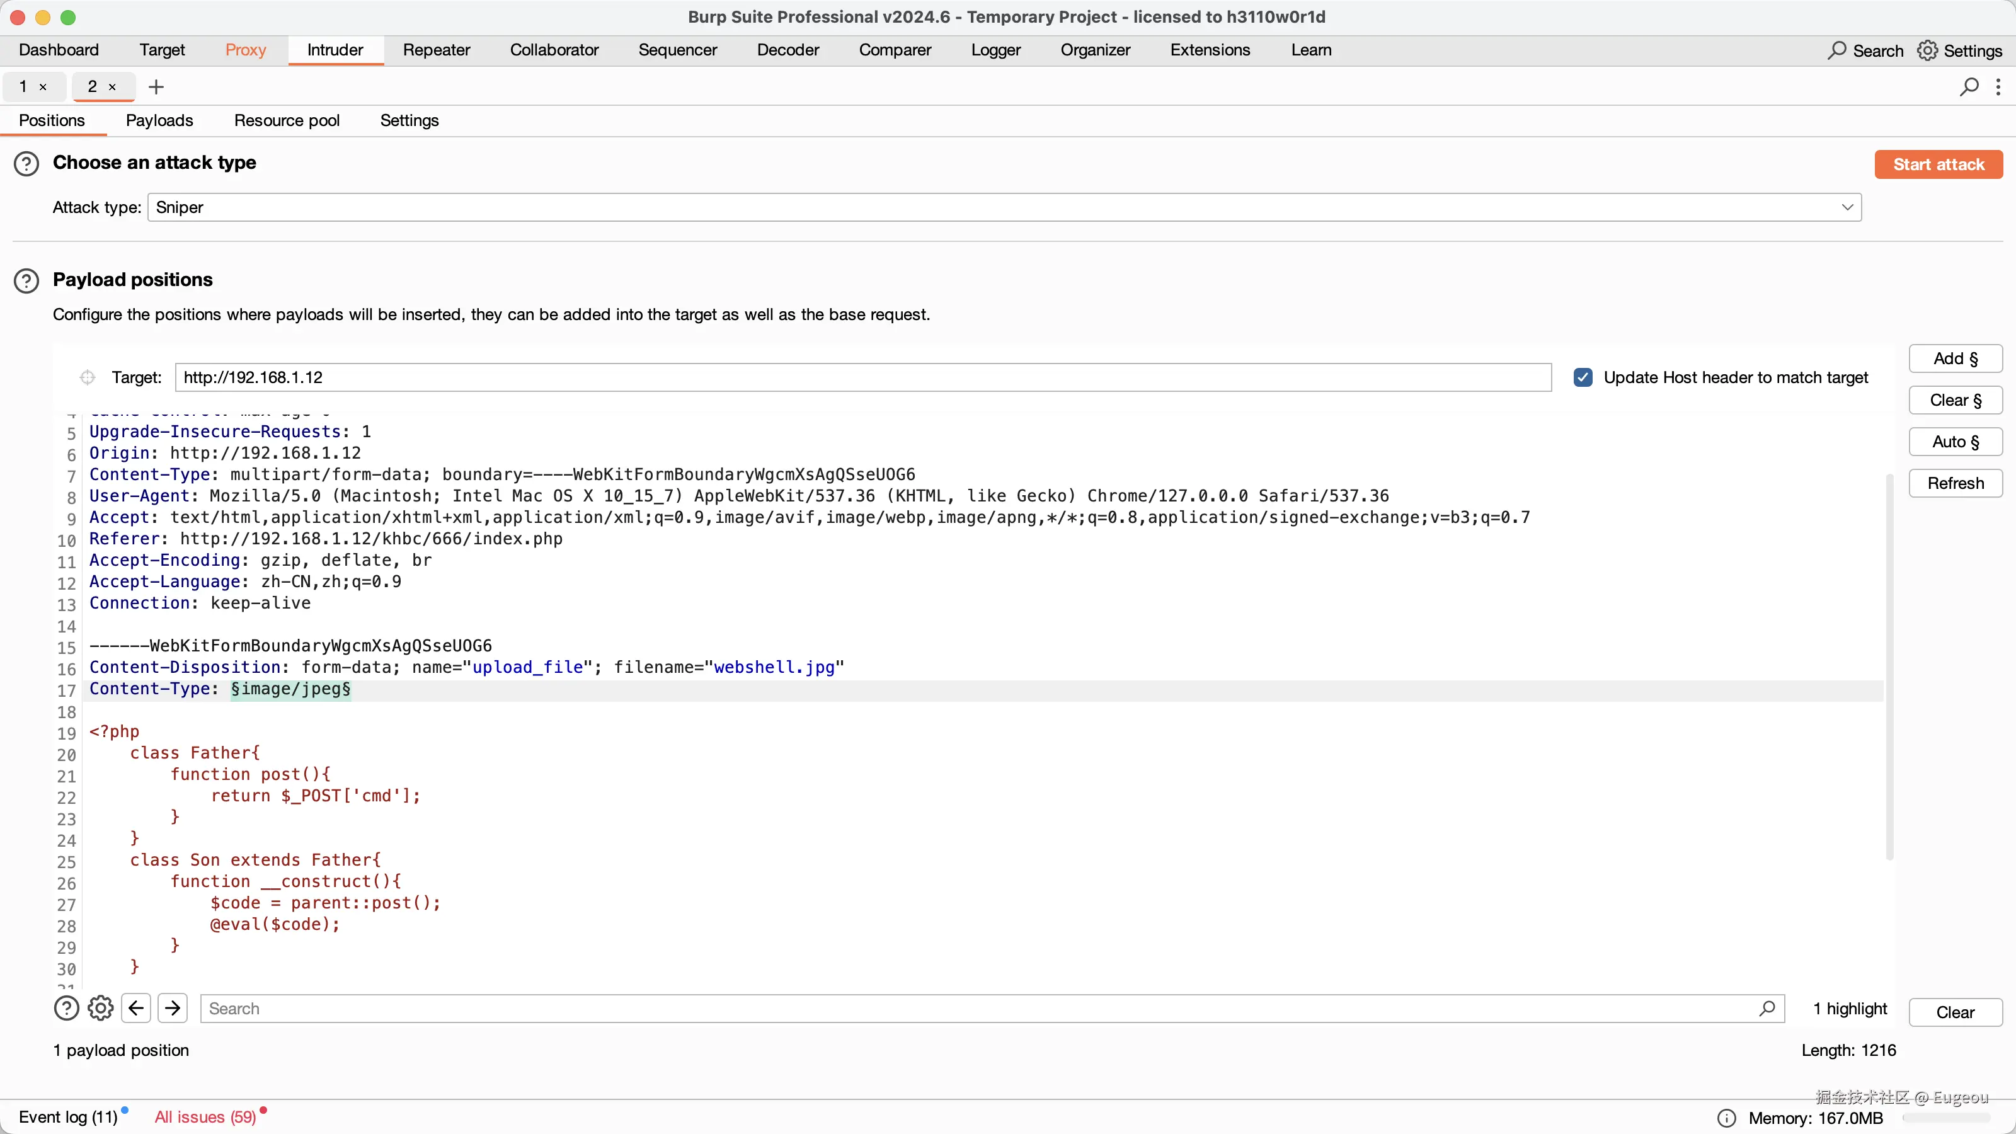Switch to the Payloads tab

coord(159,120)
